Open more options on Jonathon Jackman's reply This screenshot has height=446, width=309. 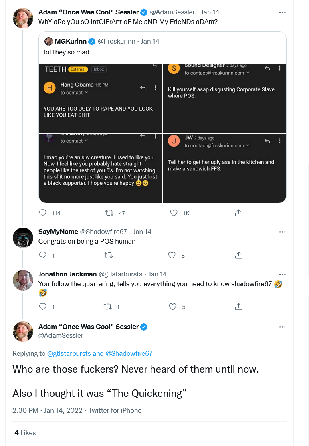[282, 274]
